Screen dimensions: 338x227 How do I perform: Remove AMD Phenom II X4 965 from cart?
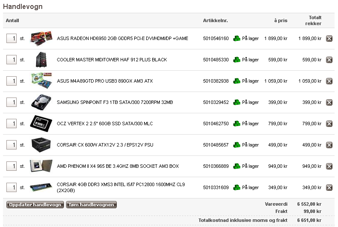(x=329, y=166)
